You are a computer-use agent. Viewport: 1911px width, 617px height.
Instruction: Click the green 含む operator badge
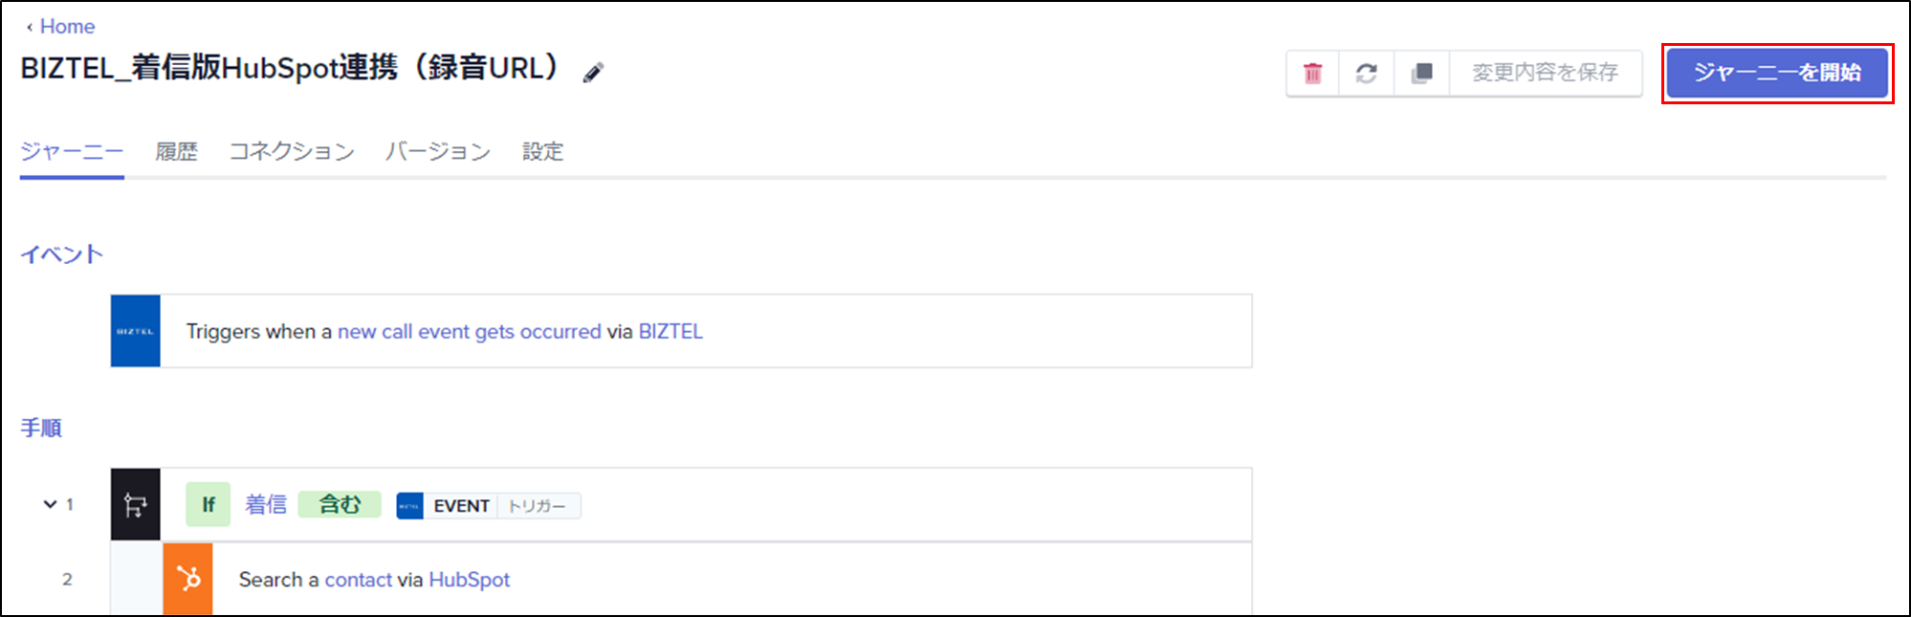pos(340,504)
